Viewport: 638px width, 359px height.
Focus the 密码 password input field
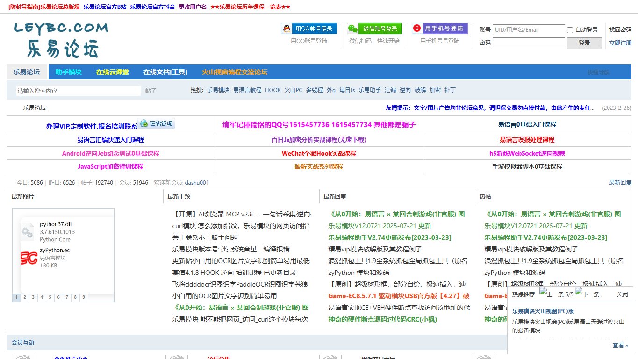[x=529, y=43]
